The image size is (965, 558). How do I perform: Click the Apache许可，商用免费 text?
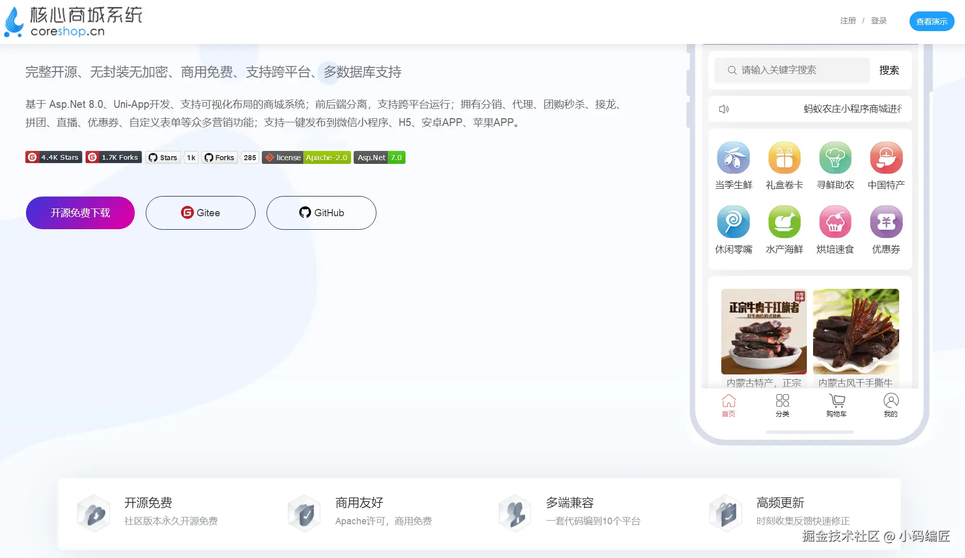click(x=384, y=521)
